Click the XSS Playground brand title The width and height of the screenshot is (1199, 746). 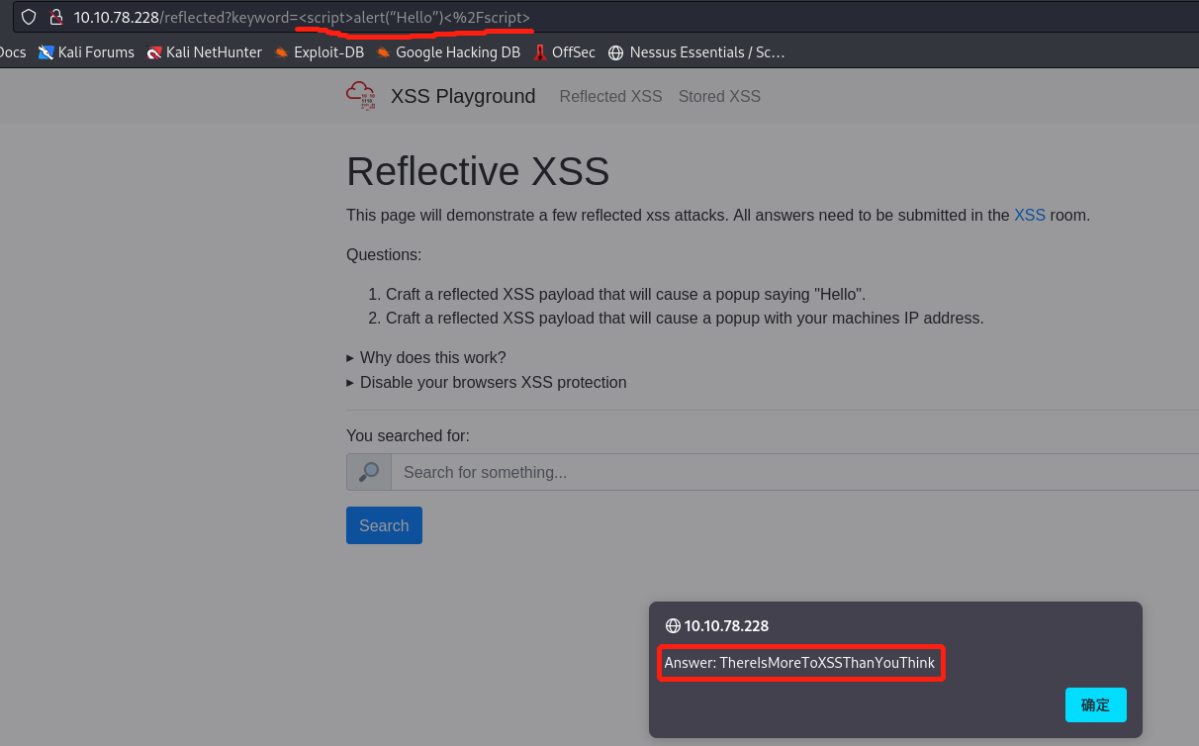point(463,96)
